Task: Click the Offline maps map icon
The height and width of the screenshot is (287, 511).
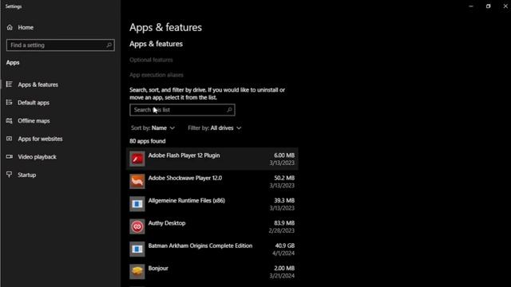Action: coord(10,120)
